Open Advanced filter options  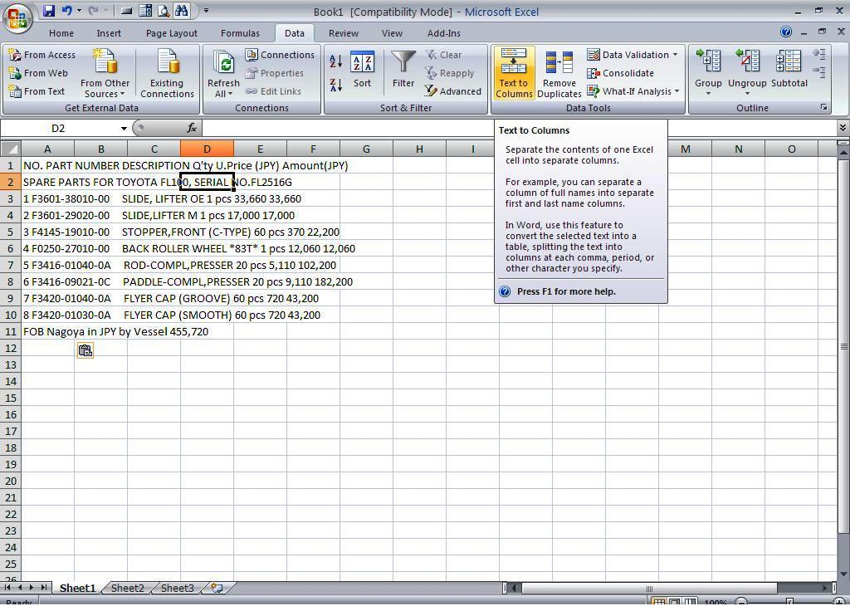pos(453,91)
